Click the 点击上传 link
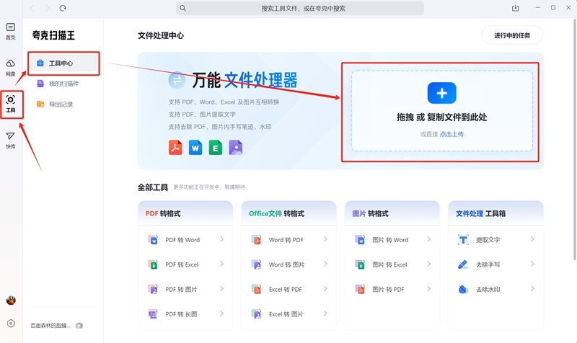 coord(452,134)
